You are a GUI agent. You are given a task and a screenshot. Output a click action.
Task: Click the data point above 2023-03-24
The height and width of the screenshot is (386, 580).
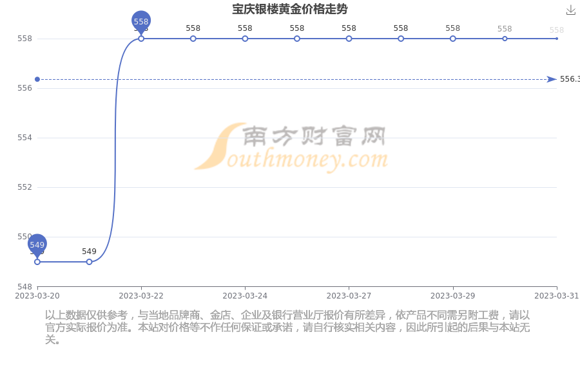[245, 39]
